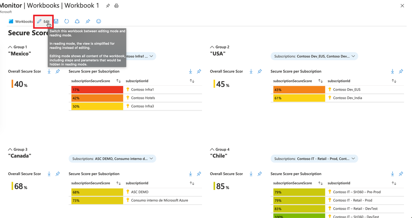Screen dimensions: 412x218
Task: Select the Contoso Dev_India subscription row
Action: pyautogui.click(x=337, y=98)
